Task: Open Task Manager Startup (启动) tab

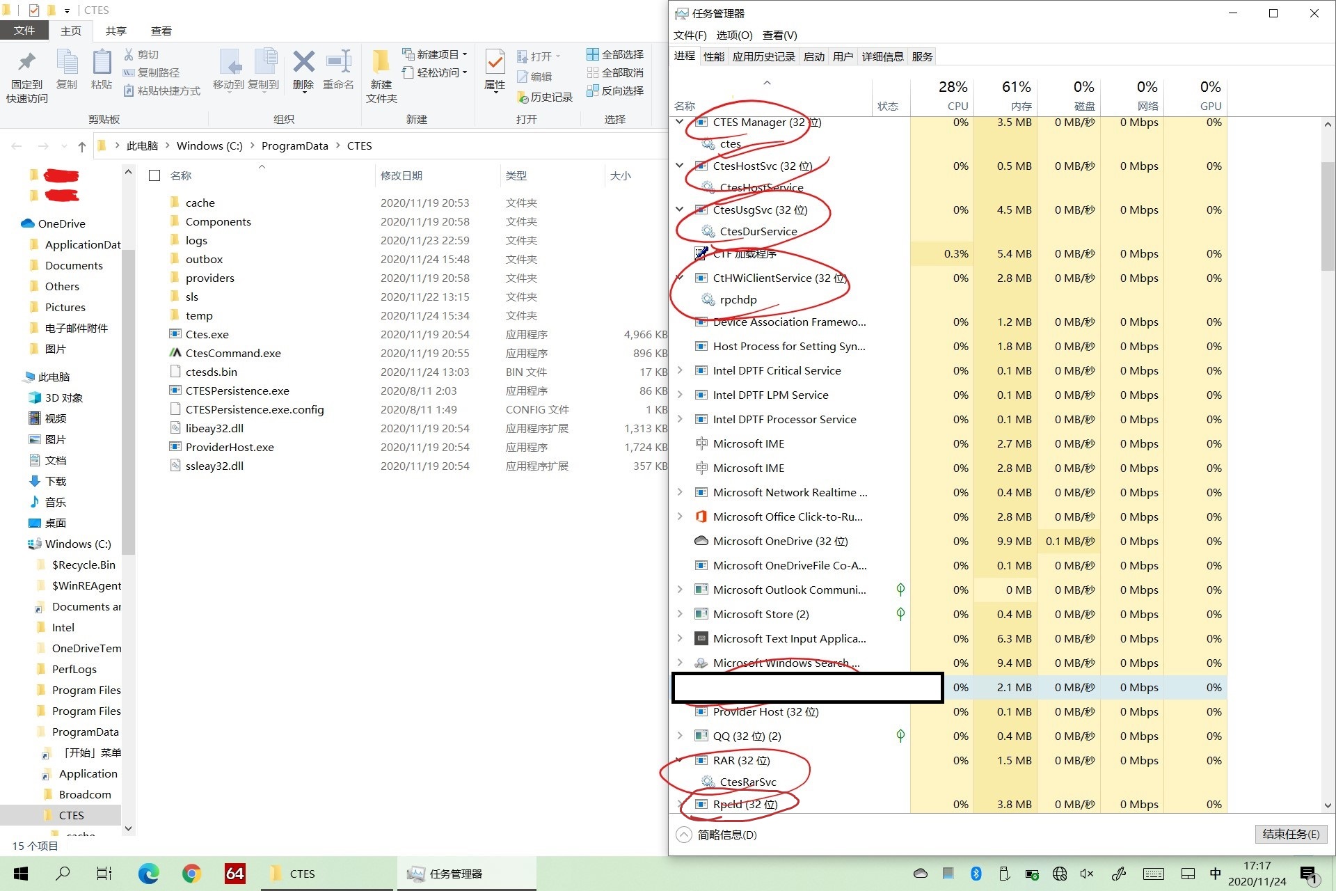Action: click(x=813, y=56)
